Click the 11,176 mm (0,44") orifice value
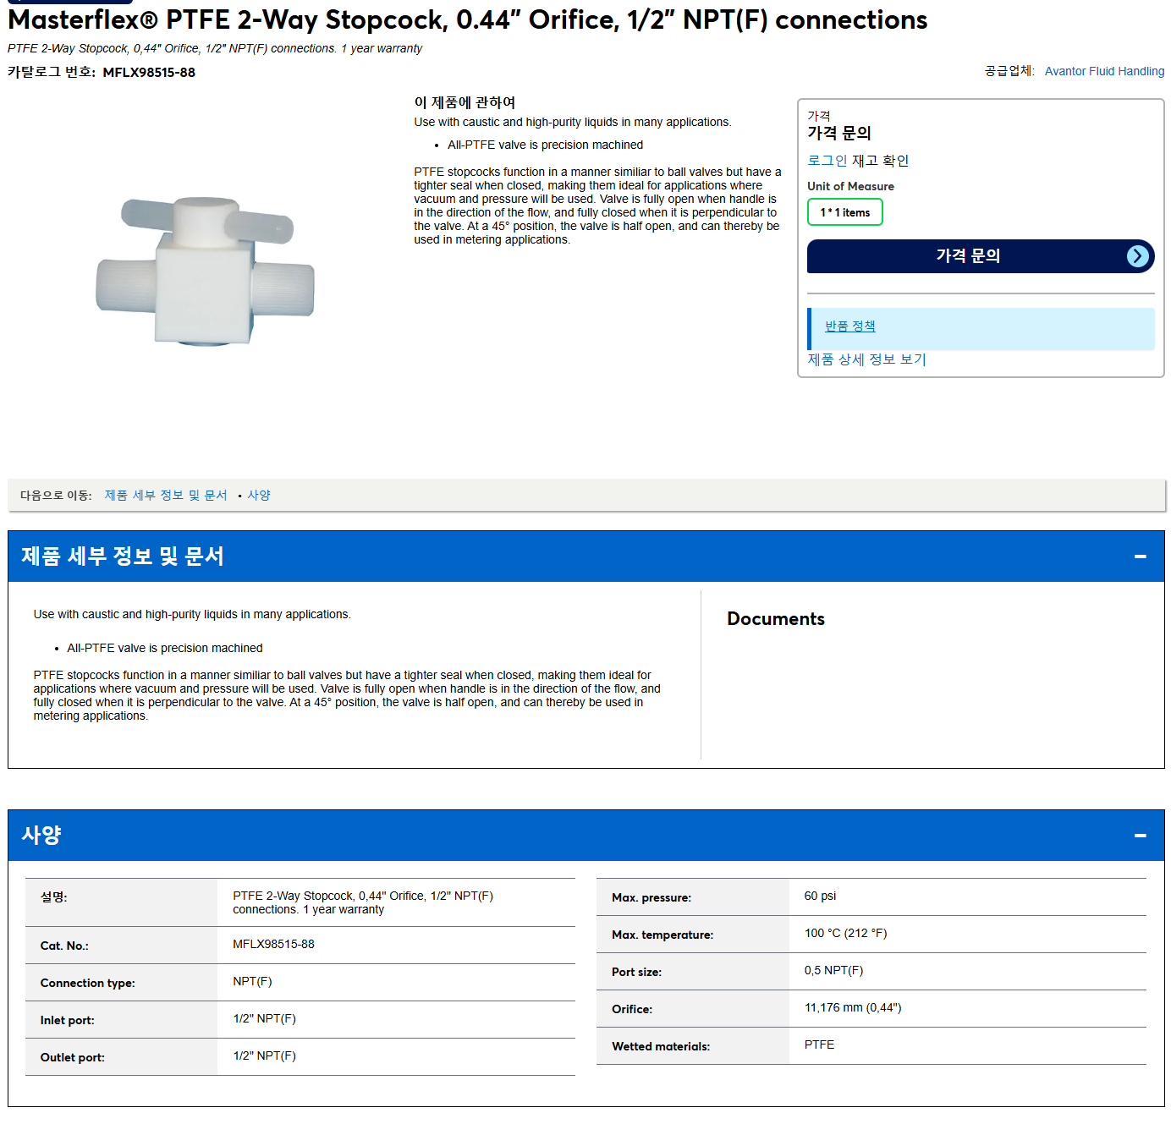Image resolution: width=1171 pixels, height=1124 pixels. point(853,1007)
